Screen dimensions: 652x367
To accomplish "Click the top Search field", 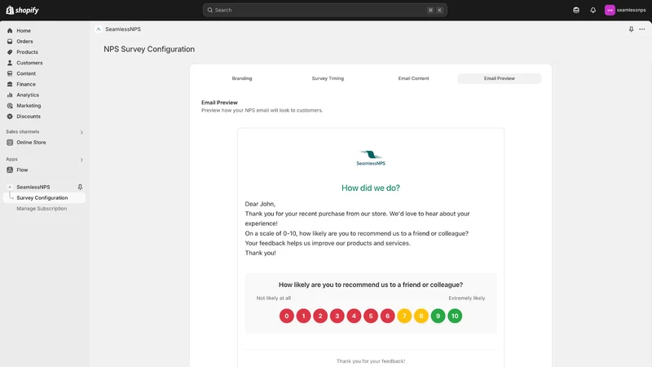I will coord(324,10).
